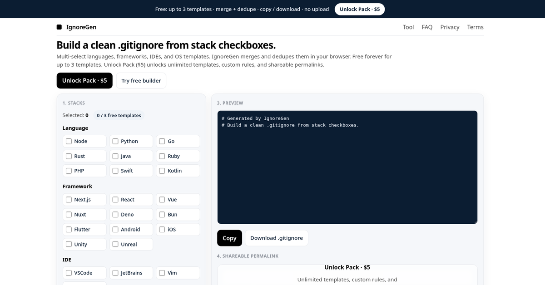
Task: Check the Rust template
Action: [x=69, y=156]
